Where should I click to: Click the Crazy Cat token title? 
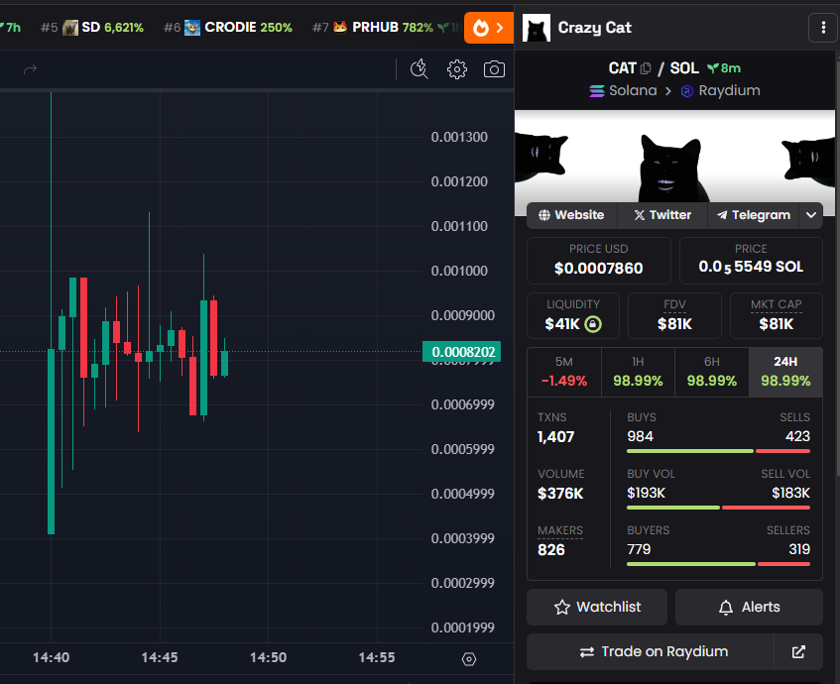(x=595, y=28)
